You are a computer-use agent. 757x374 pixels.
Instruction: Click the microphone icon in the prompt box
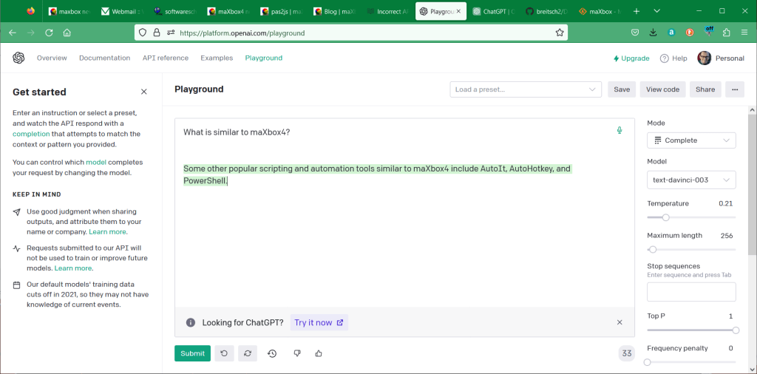619,131
